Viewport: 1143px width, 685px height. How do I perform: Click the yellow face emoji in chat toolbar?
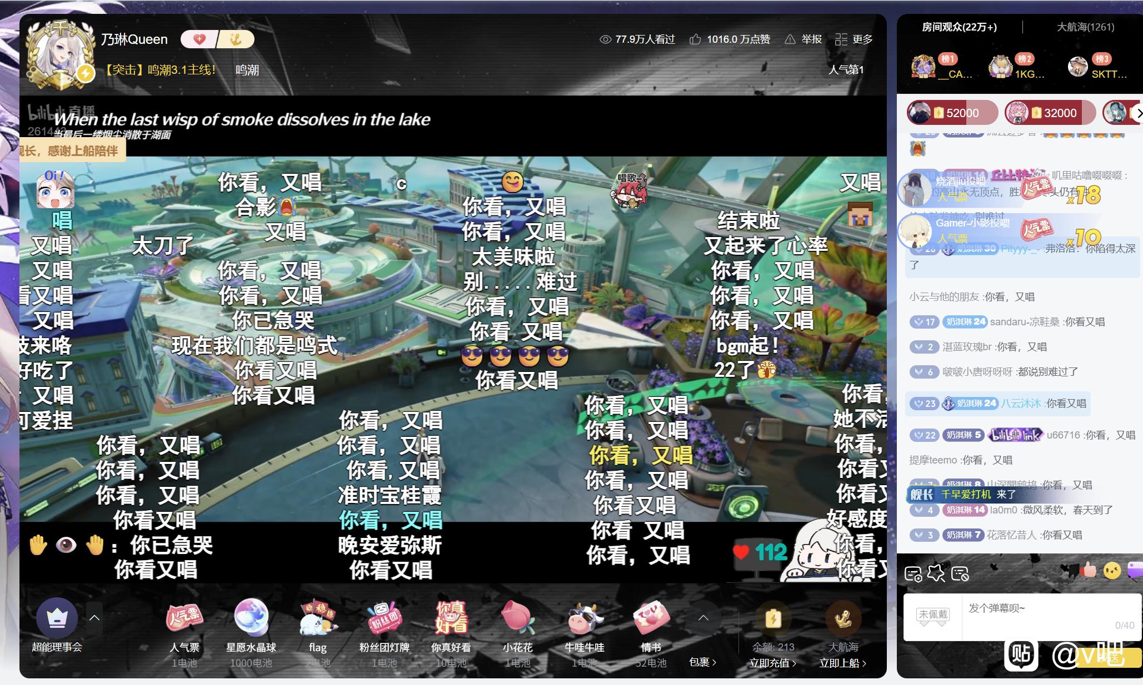pos(1112,571)
